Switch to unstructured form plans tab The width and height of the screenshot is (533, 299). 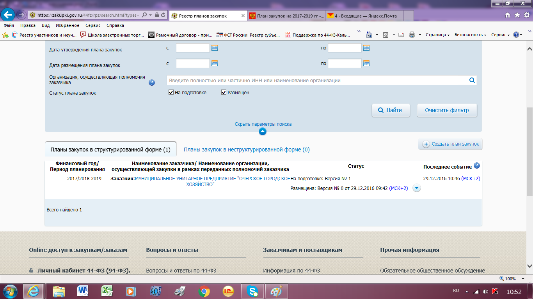[247, 149]
